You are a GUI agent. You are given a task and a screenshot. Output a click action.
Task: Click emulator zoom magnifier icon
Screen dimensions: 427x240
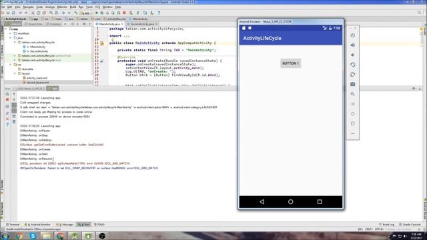[x=353, y=94]
